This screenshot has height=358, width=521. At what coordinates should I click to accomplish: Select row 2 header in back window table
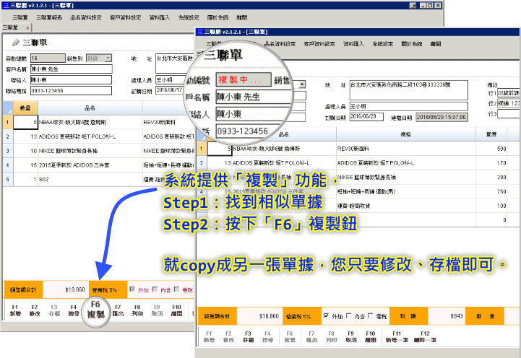point(8,136)
